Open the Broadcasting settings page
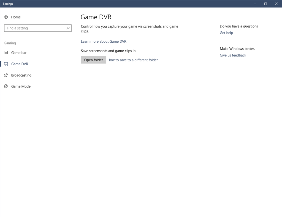The image size is (282, 218). (21, 75)
